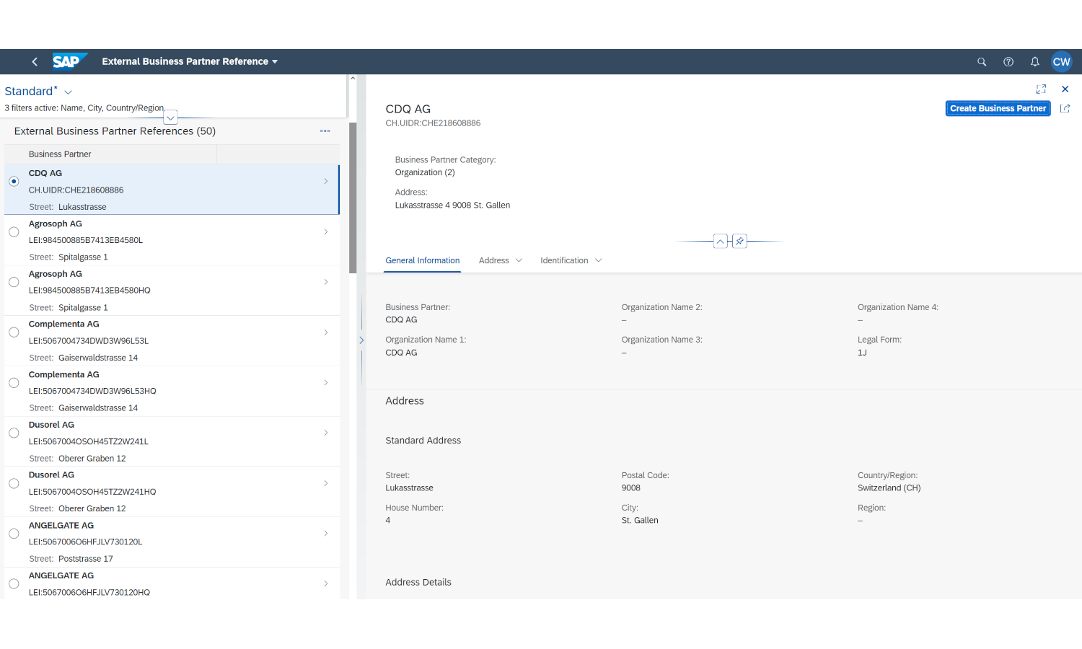The width and height of the screenshot is (1082, 649).
Task: Open the CW user avatar menu
Action: point(1062,62)
